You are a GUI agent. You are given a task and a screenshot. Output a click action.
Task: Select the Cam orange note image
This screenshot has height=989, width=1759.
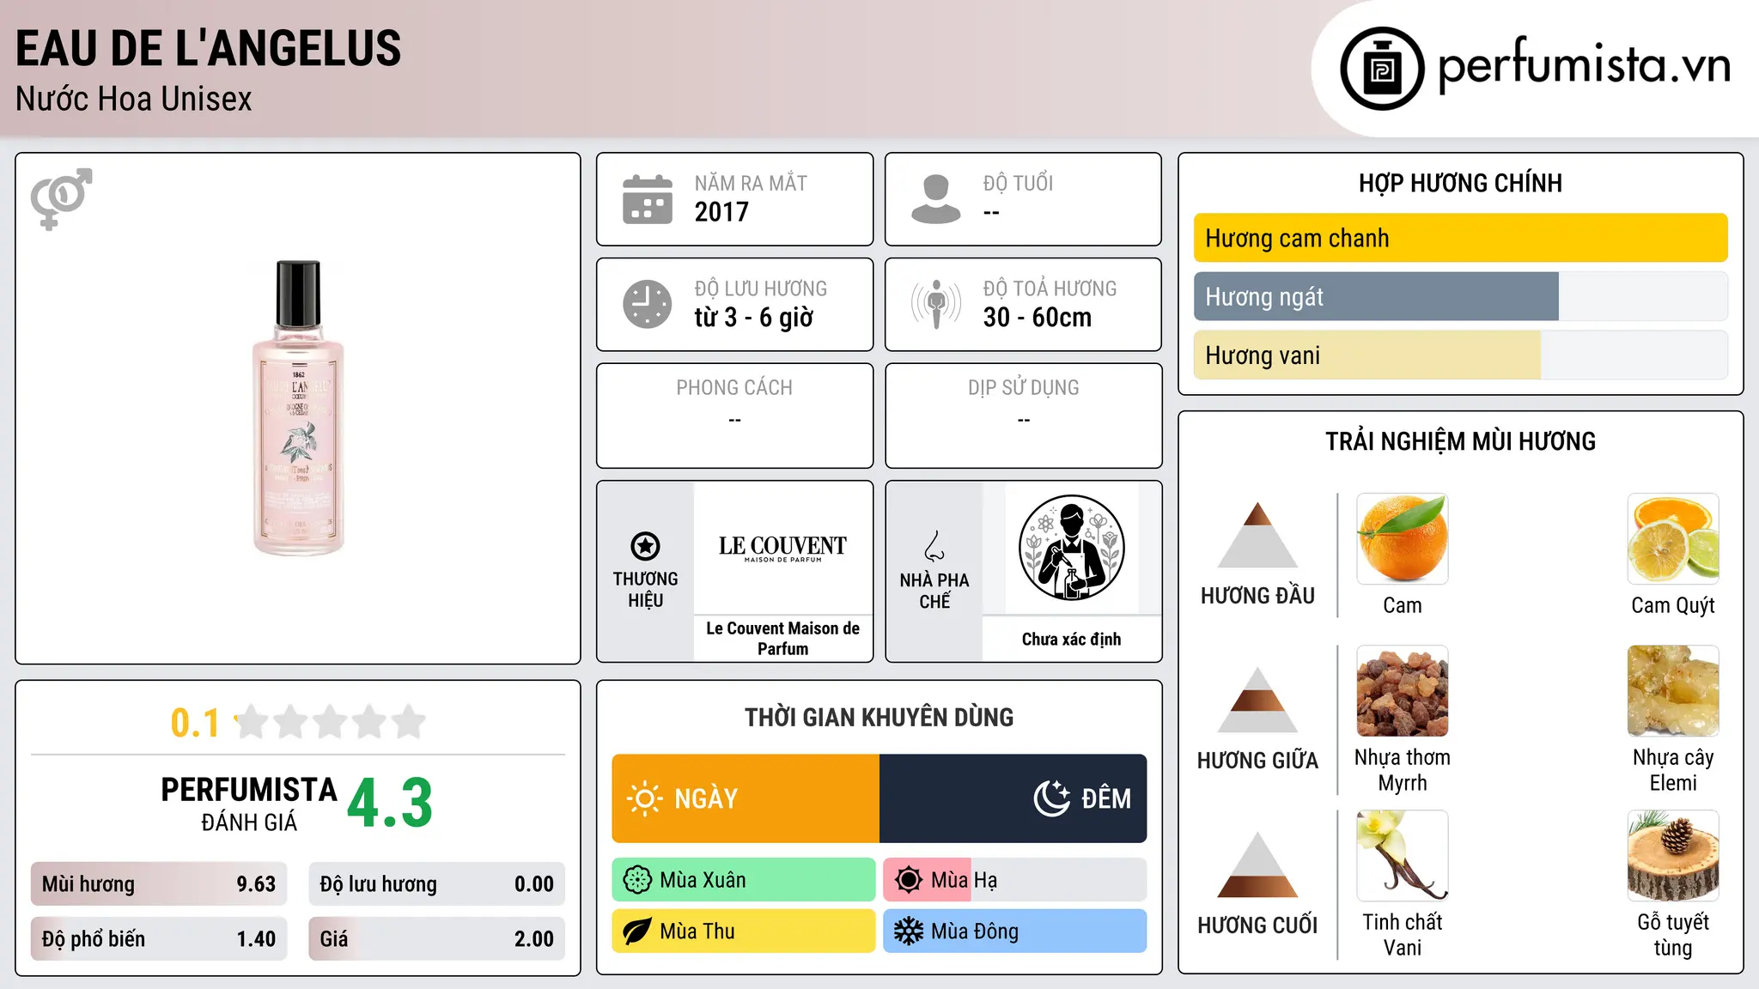point(1403,539)
